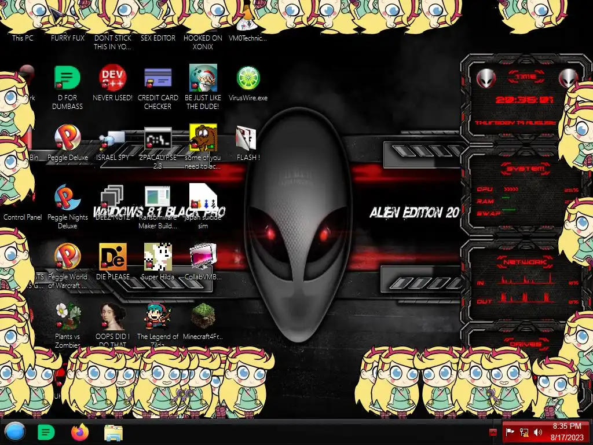The image size is (593, 445).
Task: Open the 2PACALYPSE 2.3 console icon
Action: [x=158, y=138]
